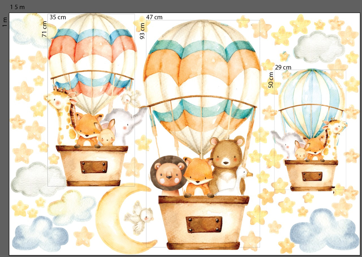Select the brown plaque on the center basket
This screenshot has width=362, height=257.
204,224
